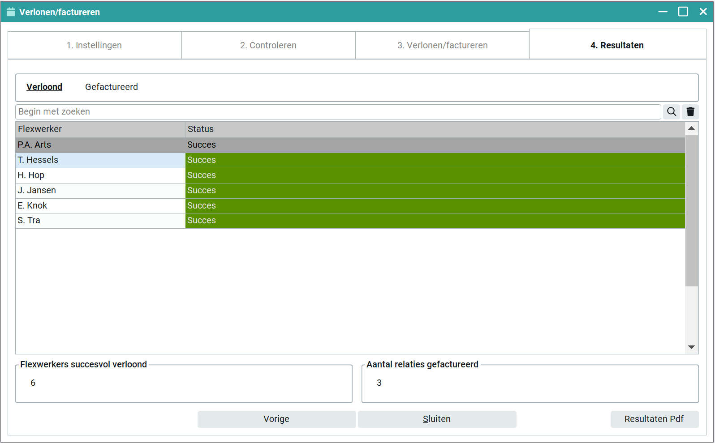The width and height of the screenshot is (715, 443).
Task: Minimize the Verlonen/factureren window
Action: [x=663, y=12]
